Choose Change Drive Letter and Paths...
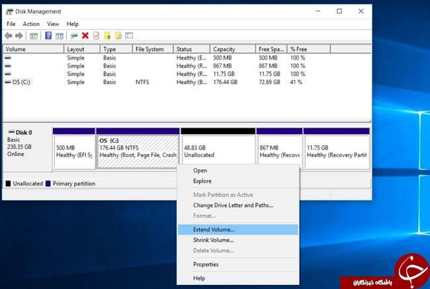Screen dimensions: 430x289 237,205
